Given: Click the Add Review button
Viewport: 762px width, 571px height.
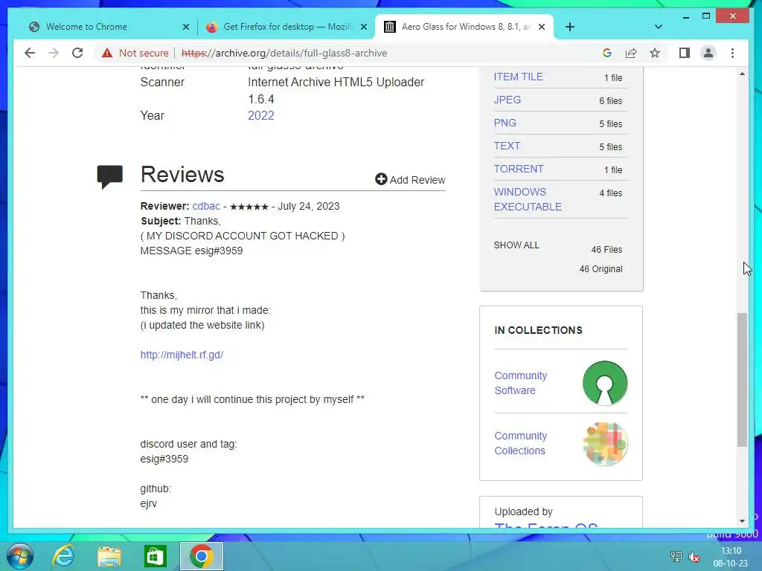Looking at the screenshot, I should (410, 180).
